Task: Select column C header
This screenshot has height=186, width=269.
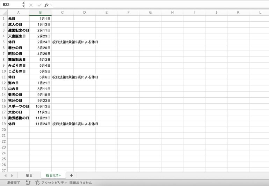Action: click(63, 13)
